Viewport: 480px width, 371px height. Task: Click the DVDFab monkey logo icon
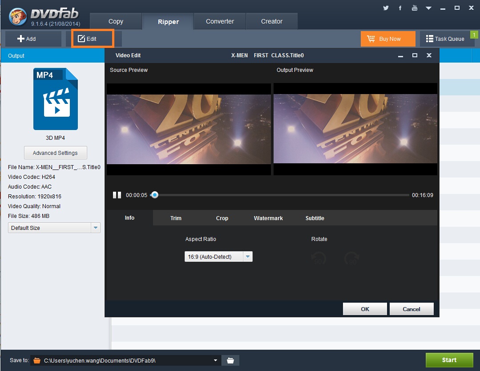pos(18,16)
